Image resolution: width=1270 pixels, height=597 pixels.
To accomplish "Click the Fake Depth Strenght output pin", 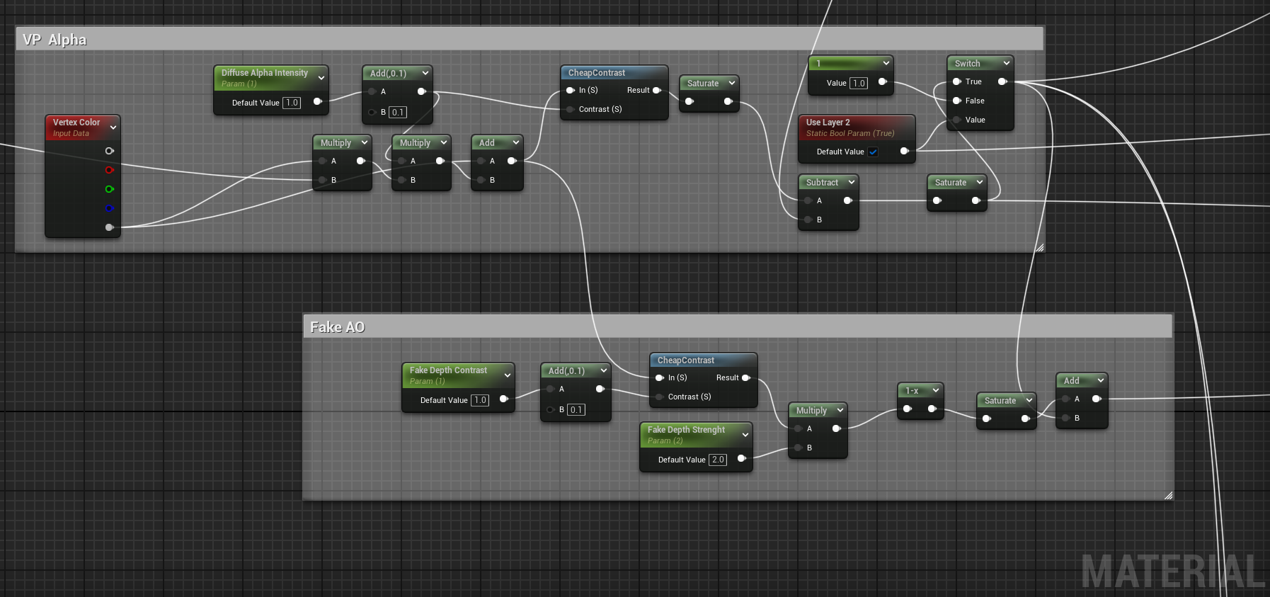I will click(741, 458).
